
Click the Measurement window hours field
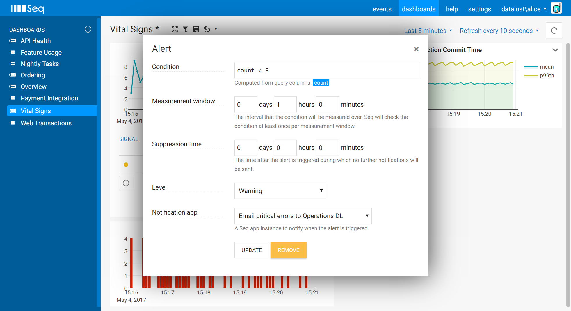(x=285, y=104)
